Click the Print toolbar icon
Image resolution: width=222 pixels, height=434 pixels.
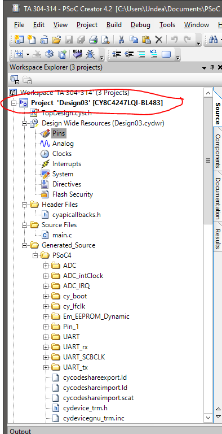[94, 40]
